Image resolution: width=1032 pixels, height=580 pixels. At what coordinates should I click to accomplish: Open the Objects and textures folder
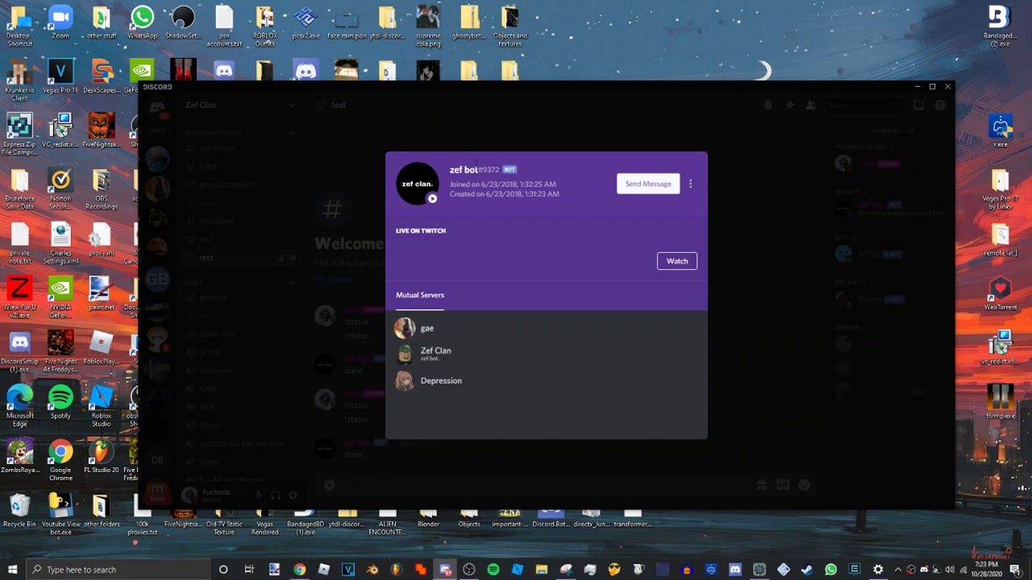[x=510, y=26]
